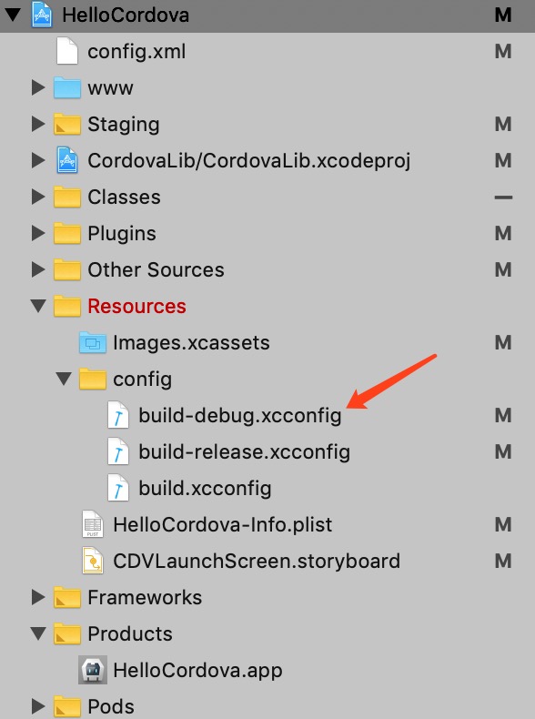Collapse the Resources group

(38, 306)
